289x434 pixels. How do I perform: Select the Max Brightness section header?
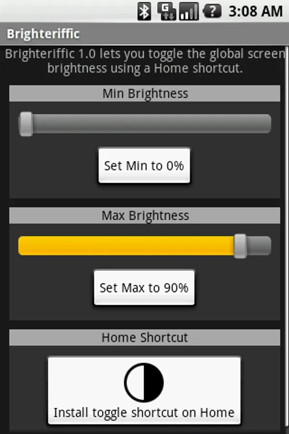pos(144,216)
